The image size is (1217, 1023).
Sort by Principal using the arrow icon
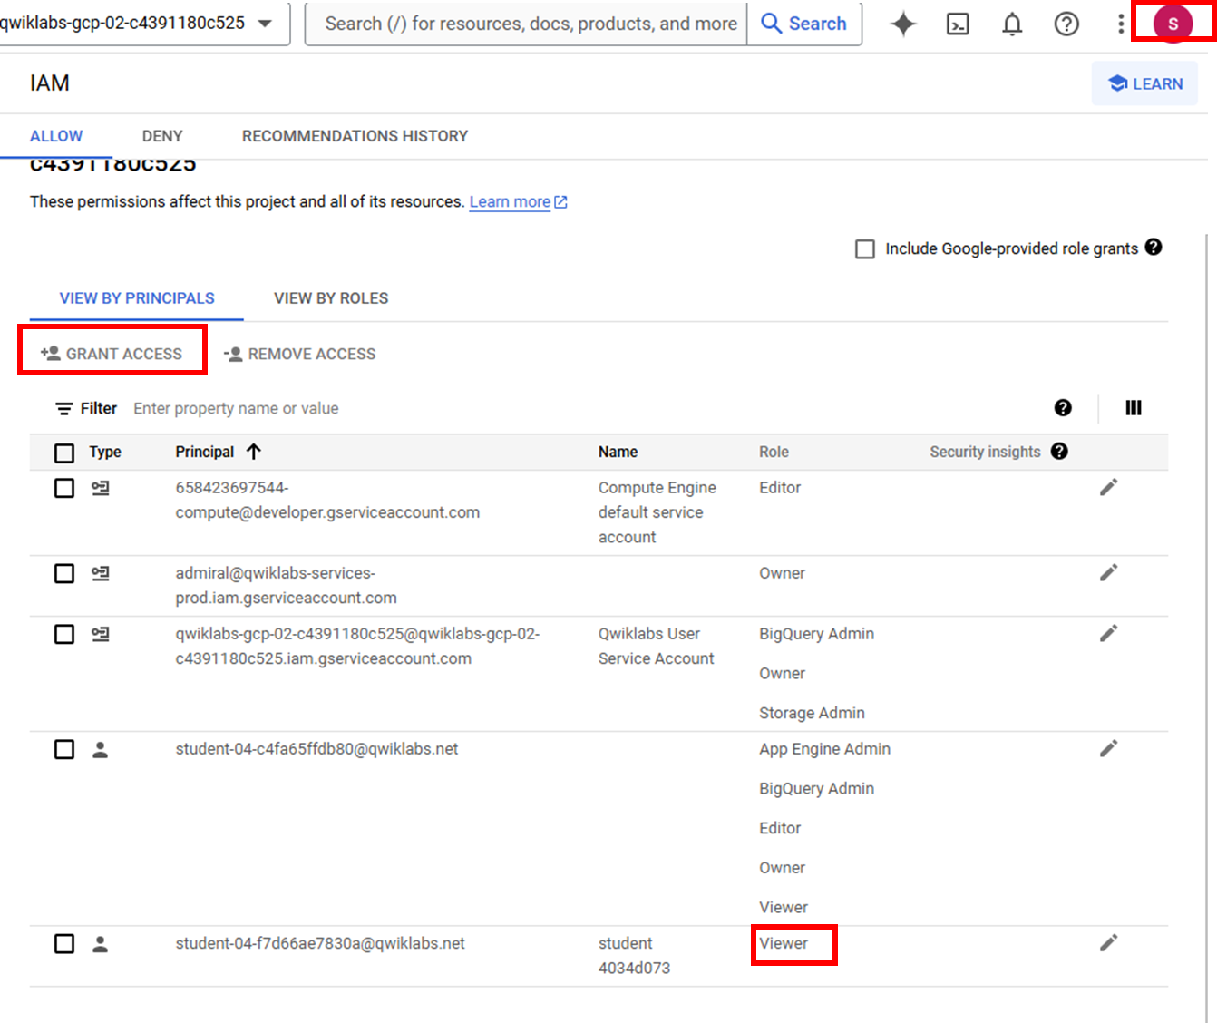[x=254, y=452]
